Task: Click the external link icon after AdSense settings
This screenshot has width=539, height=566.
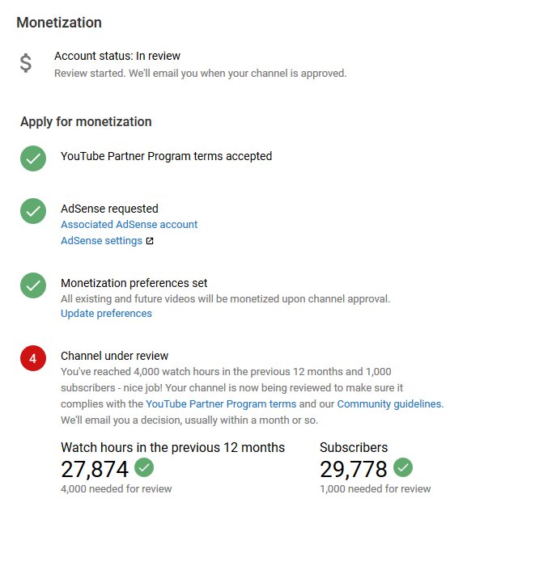Action: (x=150, y=241)
